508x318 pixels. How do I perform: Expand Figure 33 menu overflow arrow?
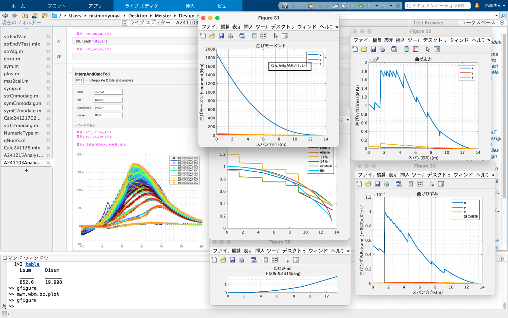coord(493,175)
